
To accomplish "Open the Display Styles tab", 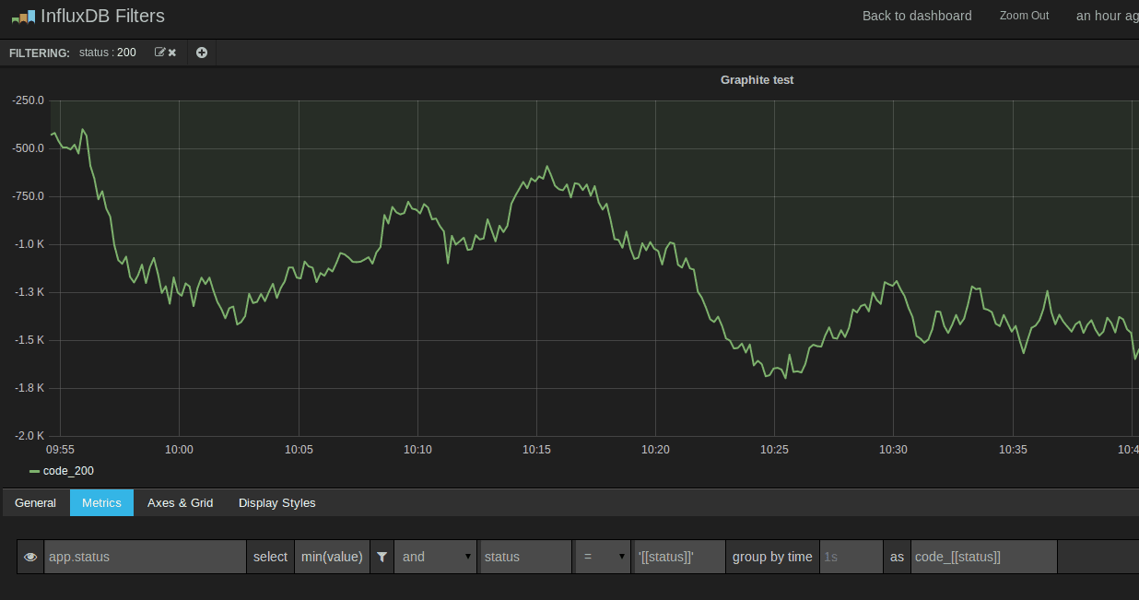I will (277, 503).
